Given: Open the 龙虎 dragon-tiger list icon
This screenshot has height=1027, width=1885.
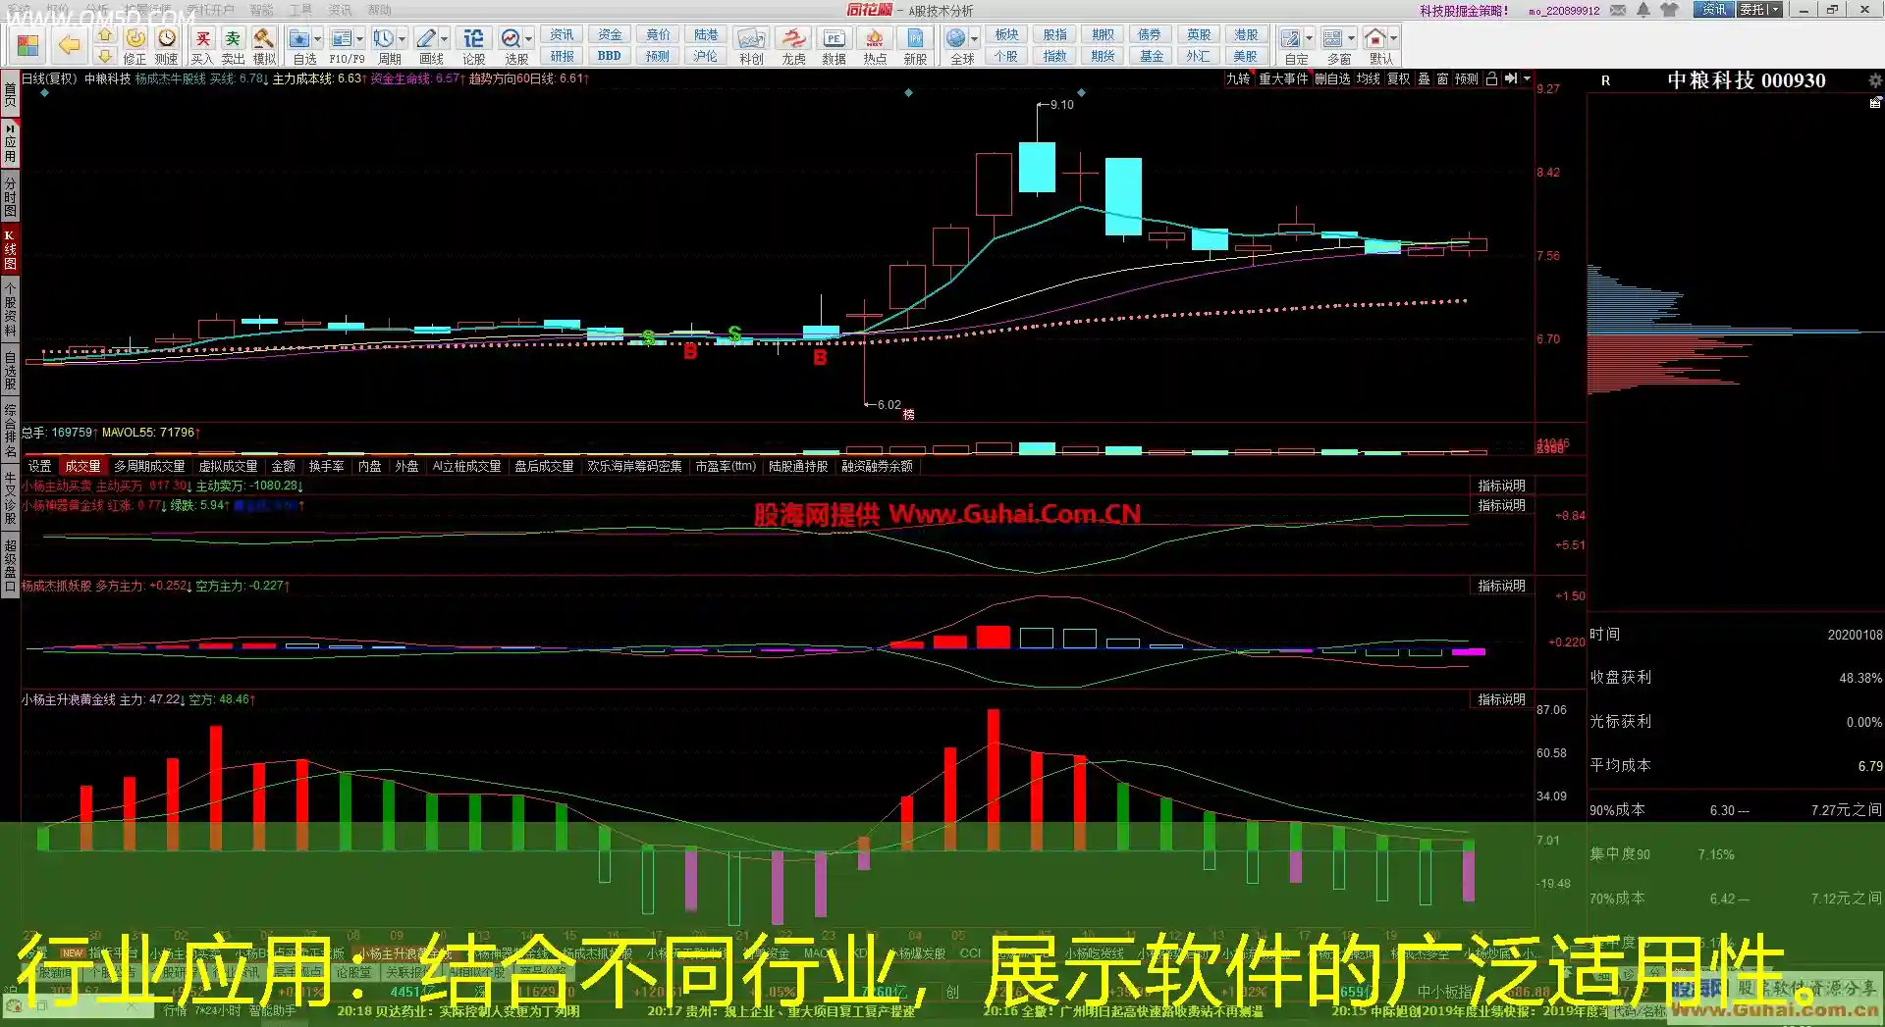Looking at the screenshot, I should (793, 38).
